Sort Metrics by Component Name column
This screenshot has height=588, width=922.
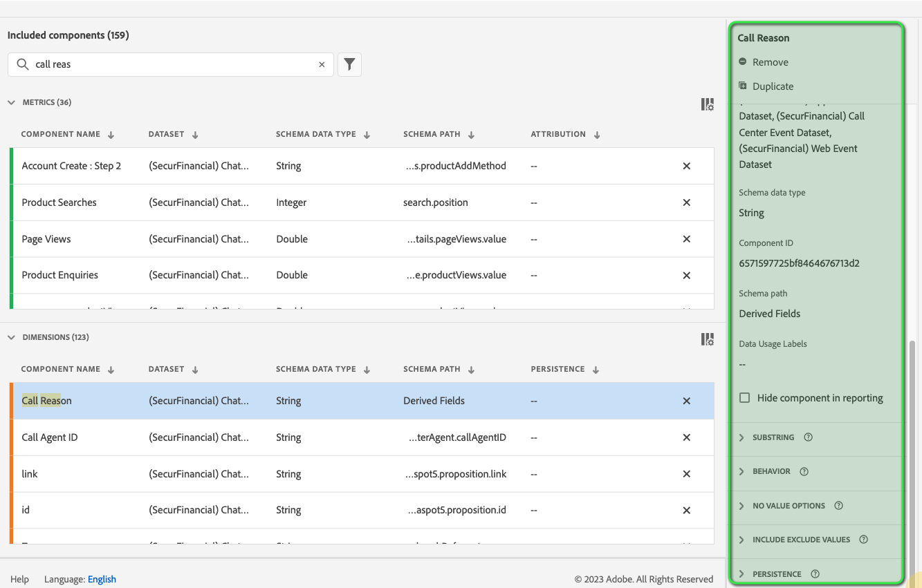tap(68, 134)
